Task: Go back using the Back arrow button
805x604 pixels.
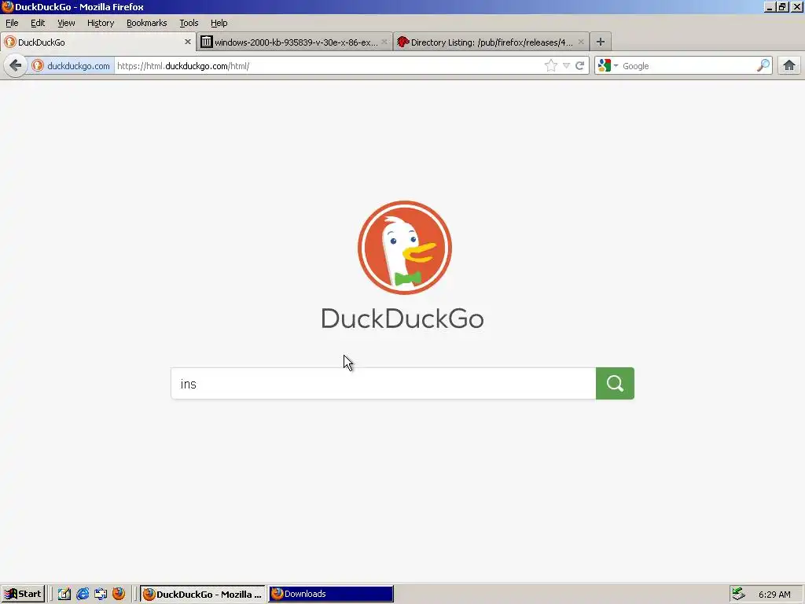Action: pyautogui.click(x=16, y=66)
